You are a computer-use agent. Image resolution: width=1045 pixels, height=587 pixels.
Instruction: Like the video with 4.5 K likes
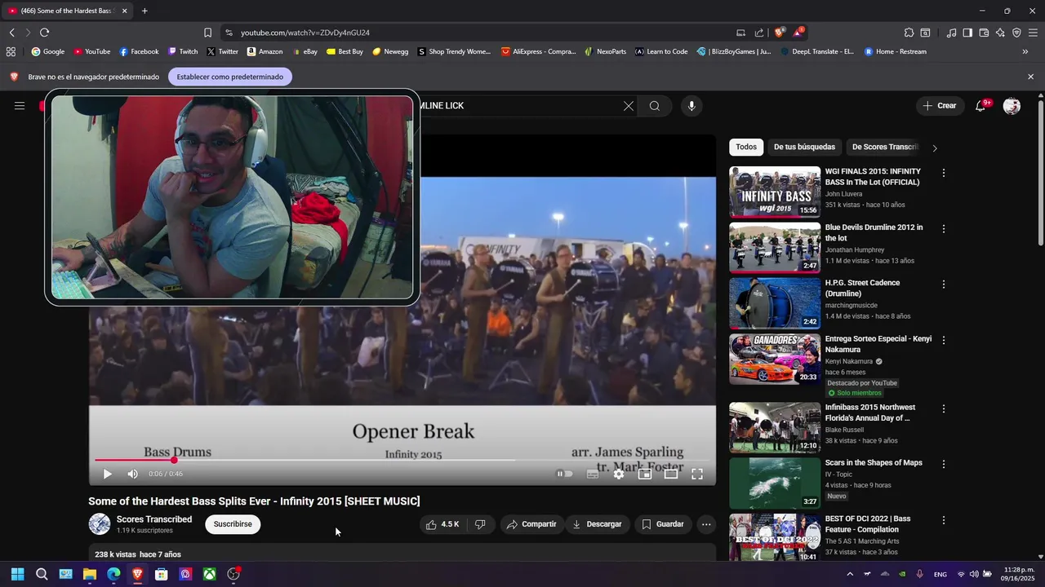point(442,524)
